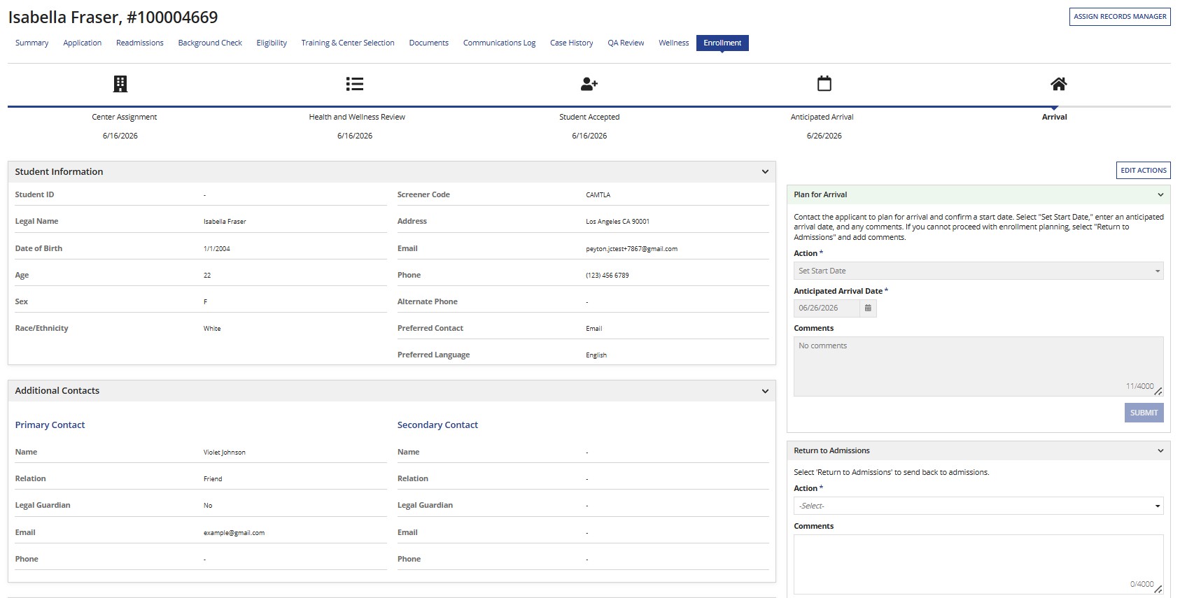
Task: Switch to the Documents tab
Action: [x=428, y=43]
